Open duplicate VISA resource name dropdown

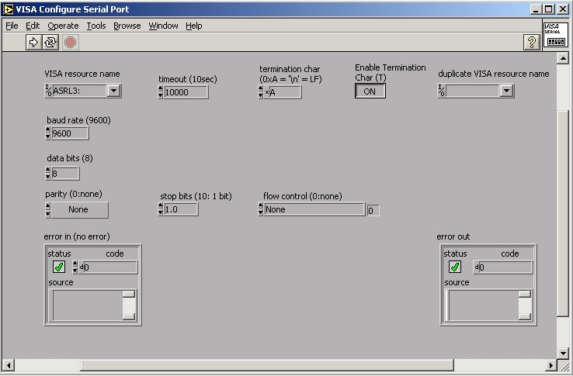tap(506, 91)
